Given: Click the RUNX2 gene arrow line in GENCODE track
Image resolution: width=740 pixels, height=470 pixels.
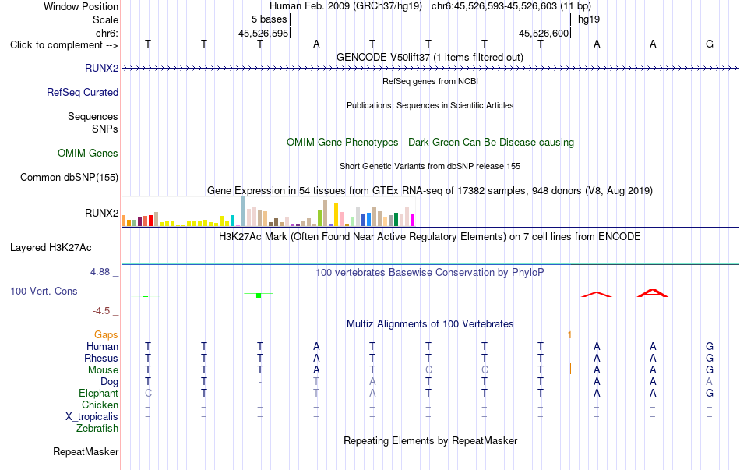Looking at the screenshot, I should click(x=430, y=69).
